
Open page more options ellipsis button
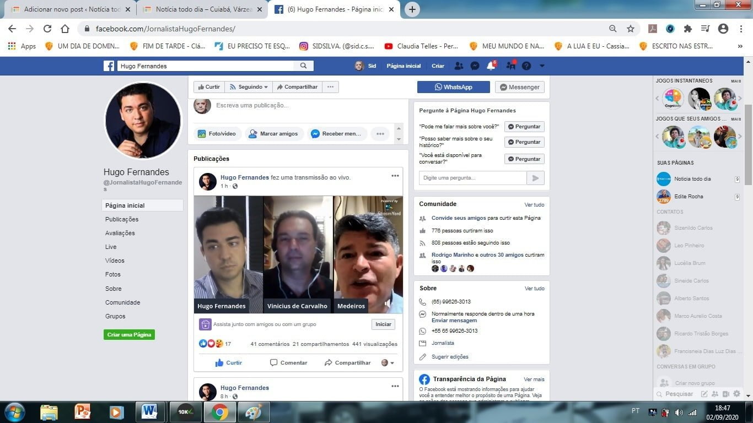330,87
